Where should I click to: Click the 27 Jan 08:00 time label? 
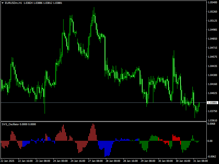tap(95, 161)
